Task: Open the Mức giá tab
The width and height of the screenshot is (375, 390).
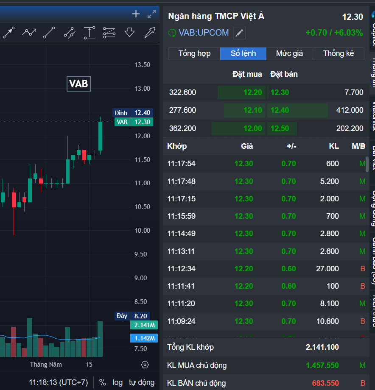Action: tap(289, 53)
